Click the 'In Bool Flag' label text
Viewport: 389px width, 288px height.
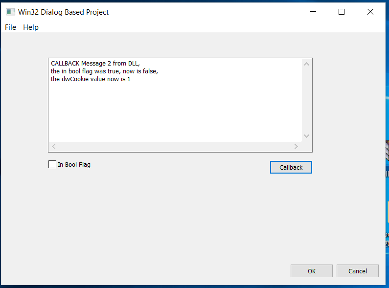pos(74,165)
